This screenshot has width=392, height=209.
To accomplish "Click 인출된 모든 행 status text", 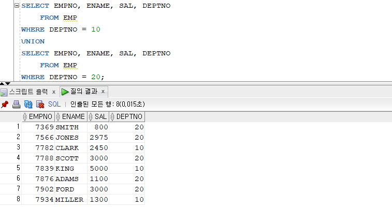I will click(x=107, y=104).
